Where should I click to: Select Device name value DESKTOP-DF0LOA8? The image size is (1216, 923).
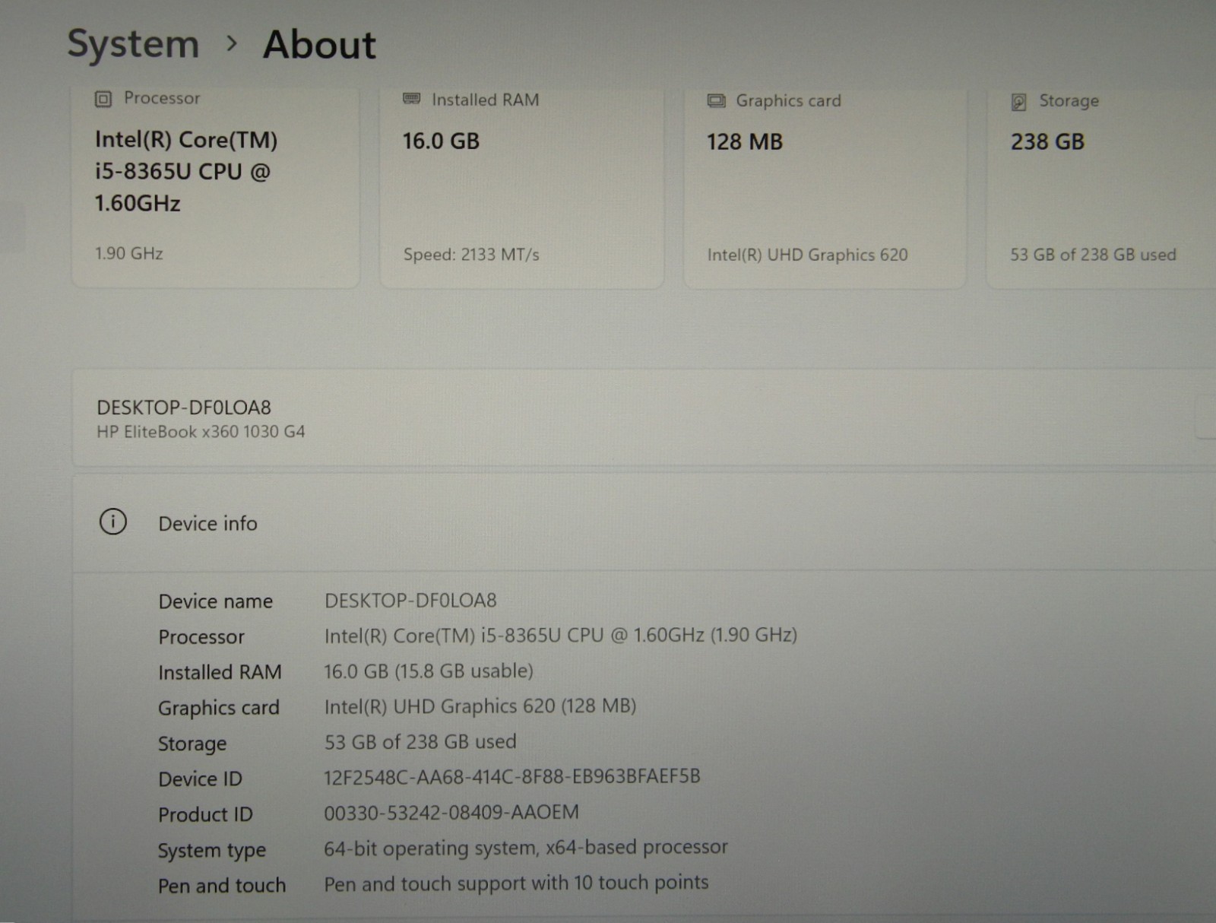410,601
